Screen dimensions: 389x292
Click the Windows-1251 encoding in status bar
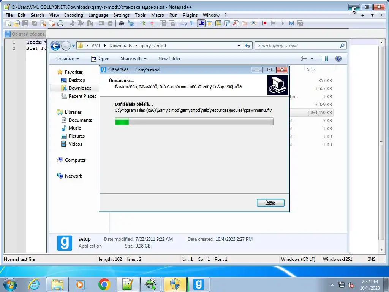pos(337,259)
